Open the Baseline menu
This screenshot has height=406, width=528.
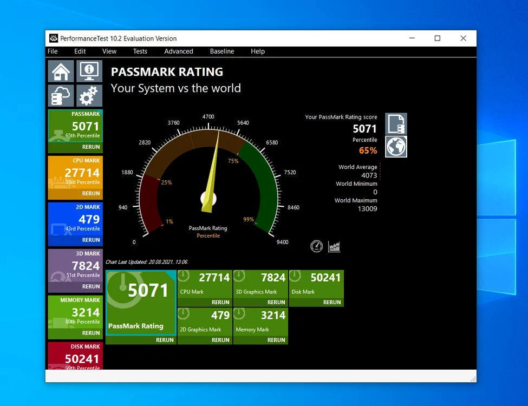point(222,51)
